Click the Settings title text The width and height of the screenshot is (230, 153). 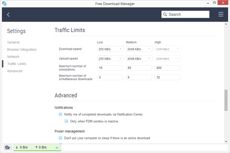pyautogui.click(x=16, y=31)
